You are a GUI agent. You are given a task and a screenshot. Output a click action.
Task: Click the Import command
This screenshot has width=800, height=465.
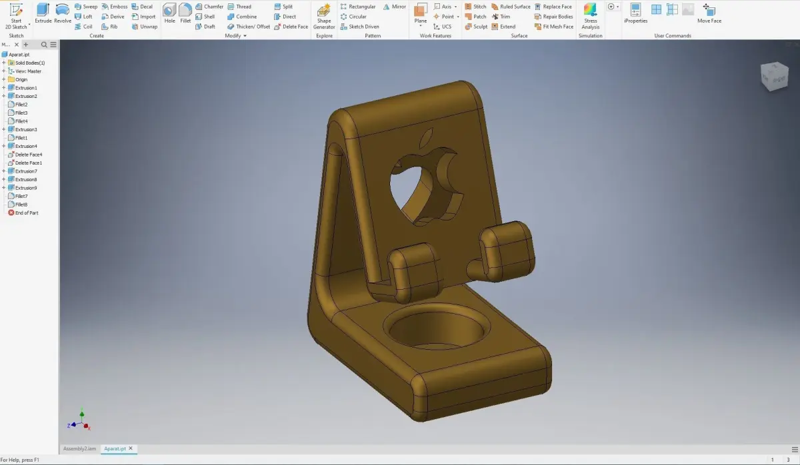(x=143, y=17)
